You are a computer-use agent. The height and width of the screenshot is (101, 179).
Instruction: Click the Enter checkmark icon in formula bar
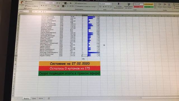tap(38, 12)
